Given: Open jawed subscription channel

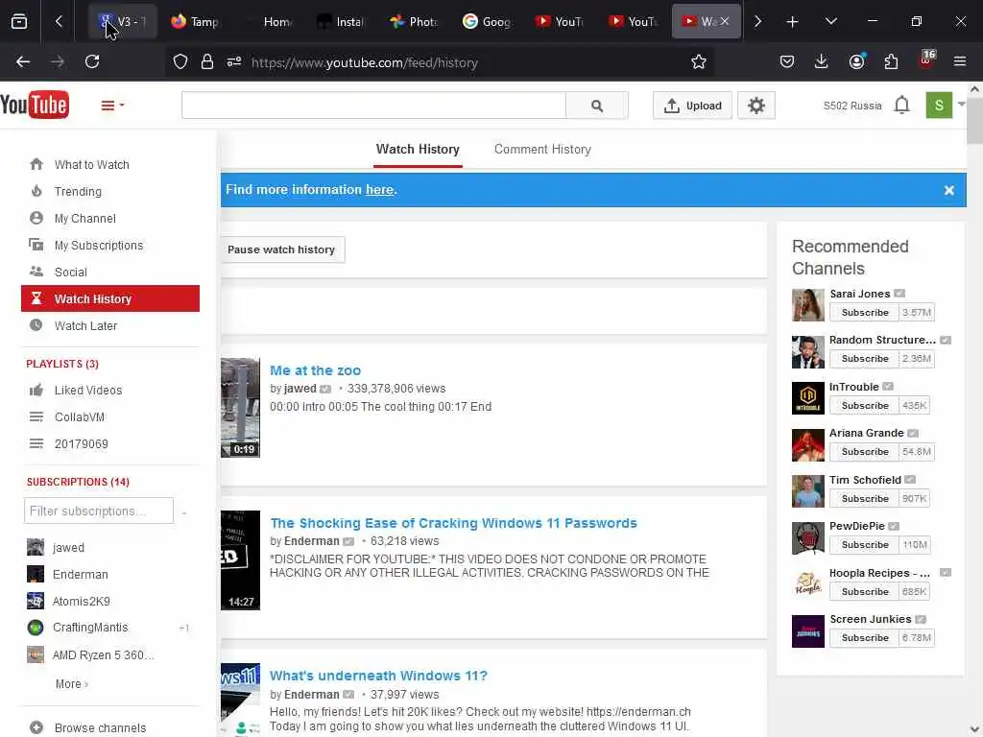Looking at the screenshot, I should click(68, 547).
